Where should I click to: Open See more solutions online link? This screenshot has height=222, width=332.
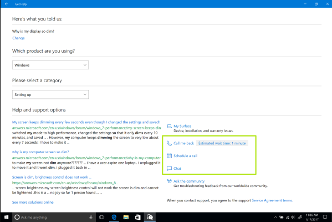click(x=33, y=202)
